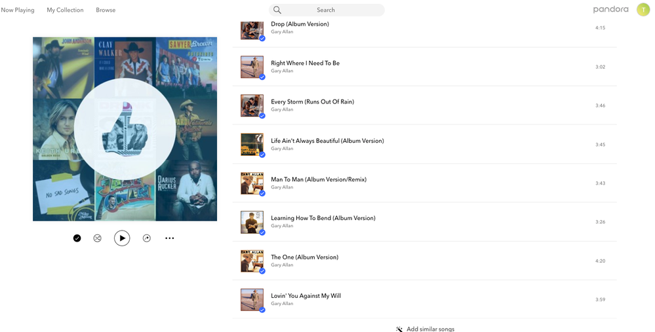
Task: Open the Browse tab
Action: click(x=106, y=10)
